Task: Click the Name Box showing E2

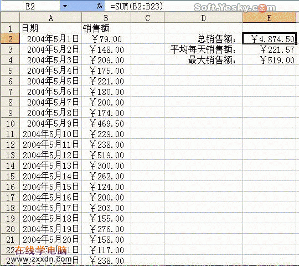Action: click(30, 6)
